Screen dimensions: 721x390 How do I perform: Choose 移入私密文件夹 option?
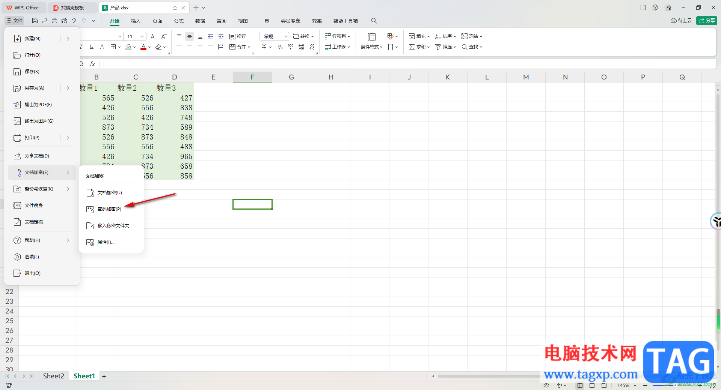(113, 226)
